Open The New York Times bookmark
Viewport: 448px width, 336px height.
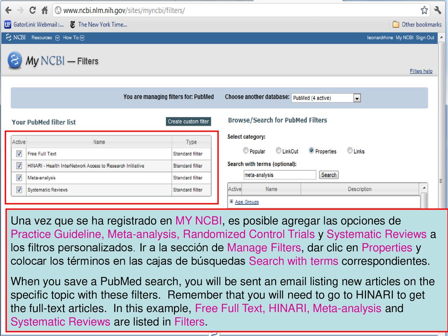[x=98, y=24]
